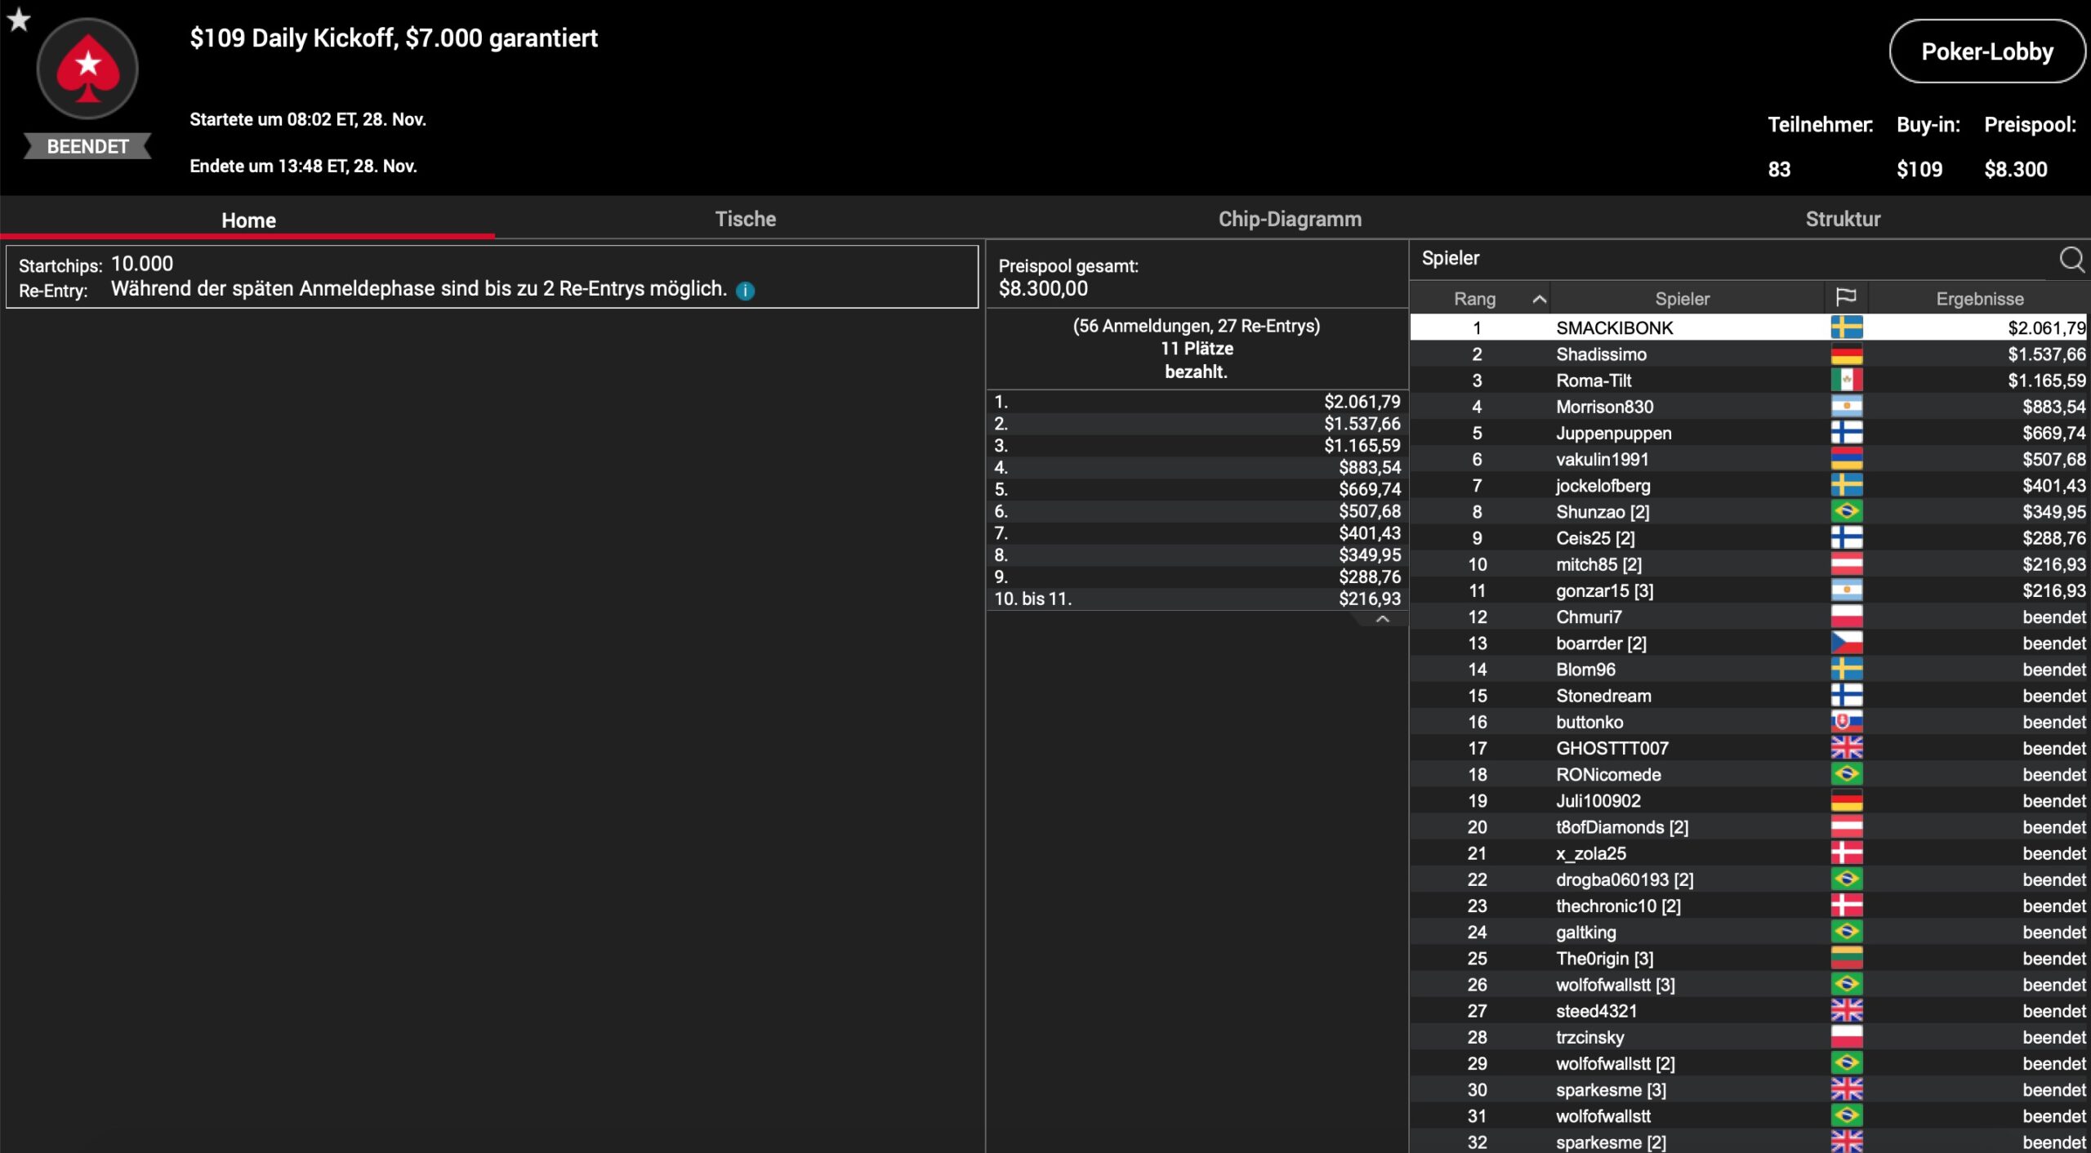Click the Re-Entry info icon

pos(745,291)
